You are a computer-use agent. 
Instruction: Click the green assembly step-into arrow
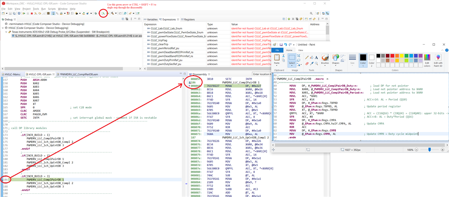pyautogui.click(x=103, y=14)
